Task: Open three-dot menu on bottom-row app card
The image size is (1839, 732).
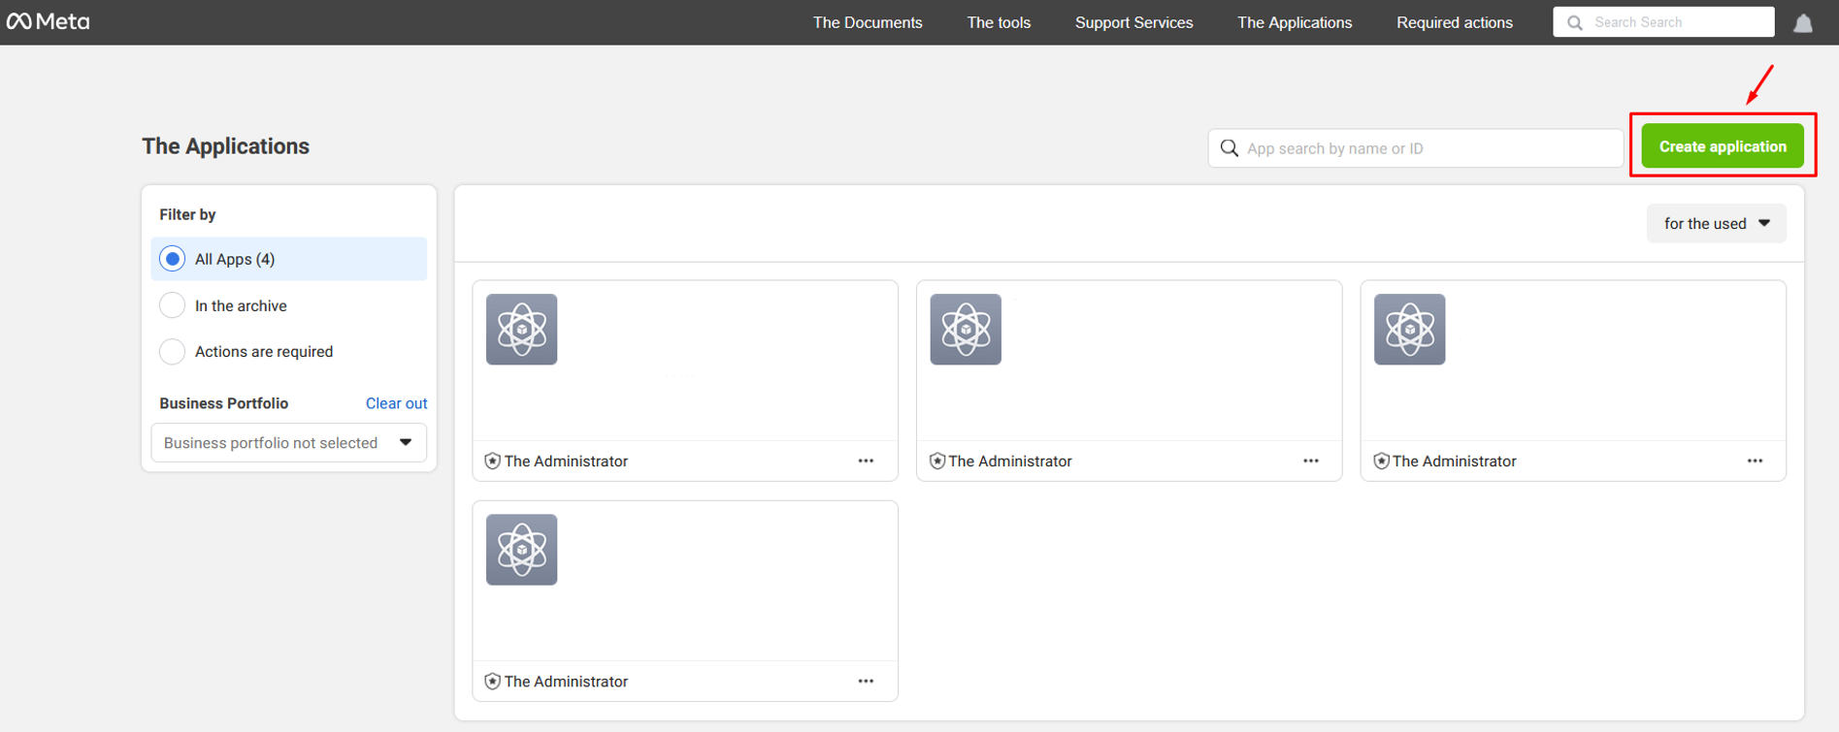Action: click(866, 682)
